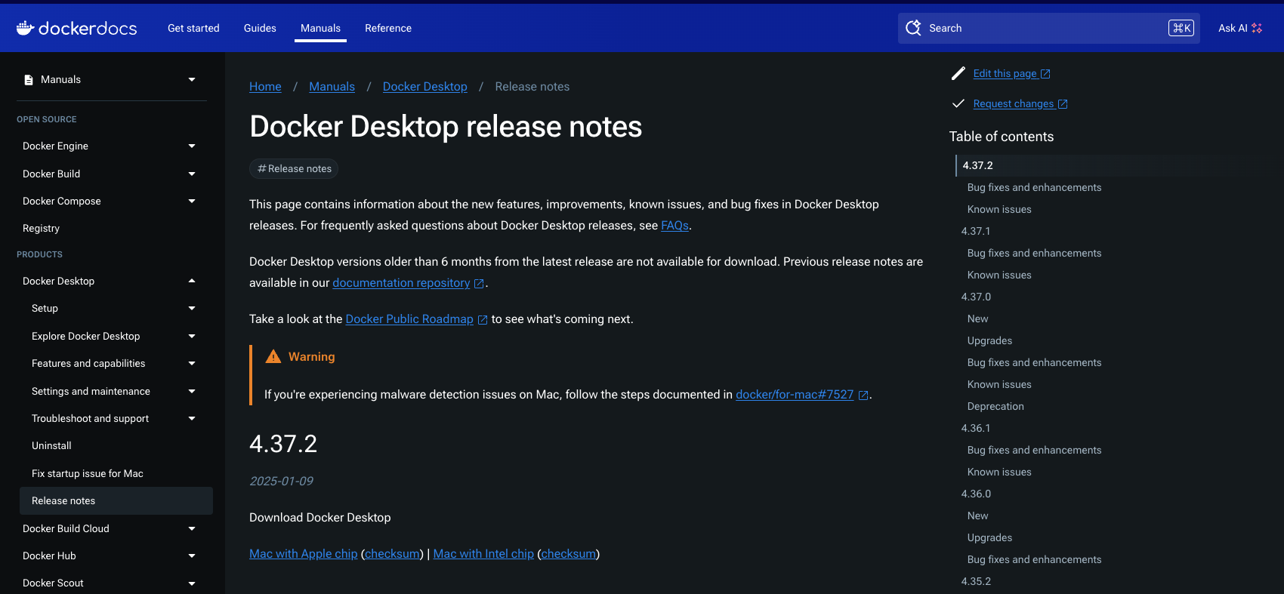Image resolution: width=1284 pixels, height=594 pixels.
Task: Jump to Deprecation in table of contents
Action: tap(995, 406)
